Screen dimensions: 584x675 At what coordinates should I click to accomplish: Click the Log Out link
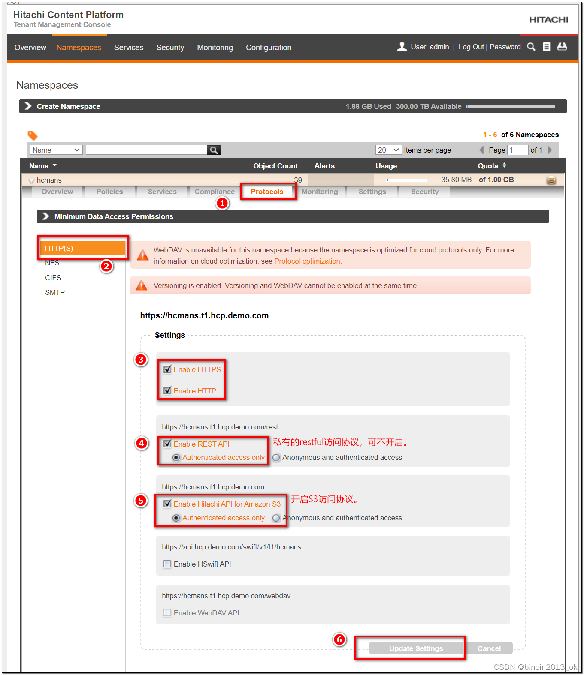(471, 47)
